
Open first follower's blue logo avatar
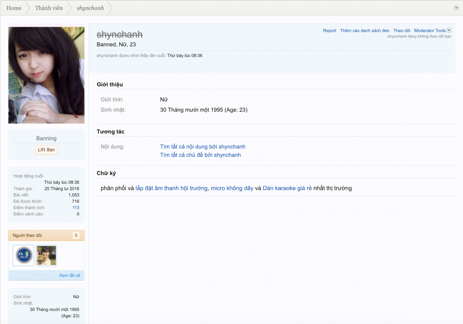tap(23, 255)
